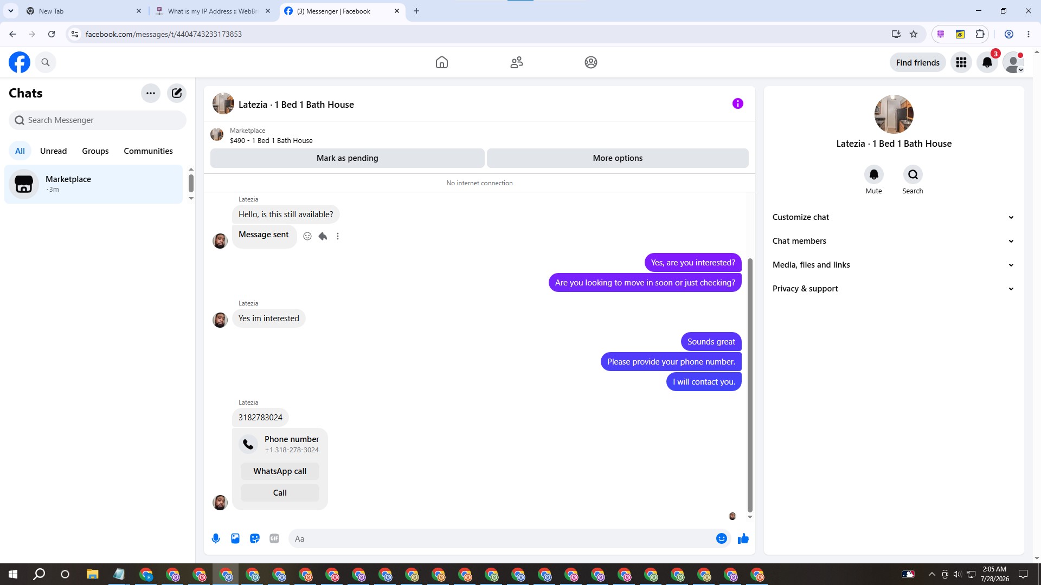Open the tab search dropdown arrow
The image size is (1041, 585).
(11, 11)
